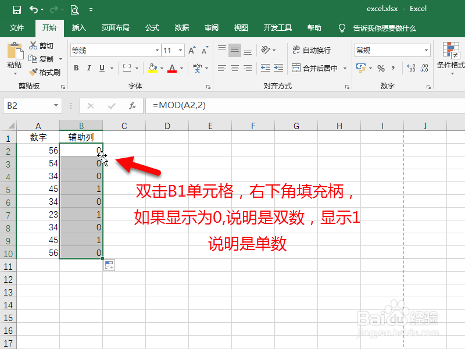
Task: Open the 文件 menu
Action: 16,27
